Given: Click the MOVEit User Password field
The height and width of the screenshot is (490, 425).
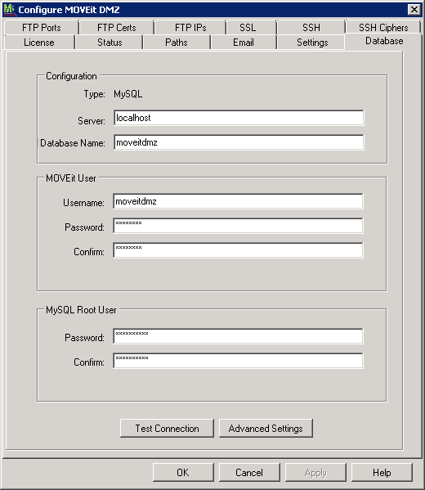Looking at the screenshot, I should pyautogui.click(x=239, y=226).
